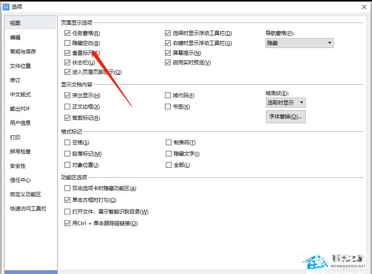The width and height of the screenshot is (372, 274).
Task: Enable 双击选项卡时隐藏功能区(A) checkbox
Action: (68, 188)
